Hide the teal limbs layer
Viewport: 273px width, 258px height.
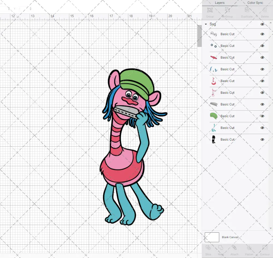(x=262, y=128)
